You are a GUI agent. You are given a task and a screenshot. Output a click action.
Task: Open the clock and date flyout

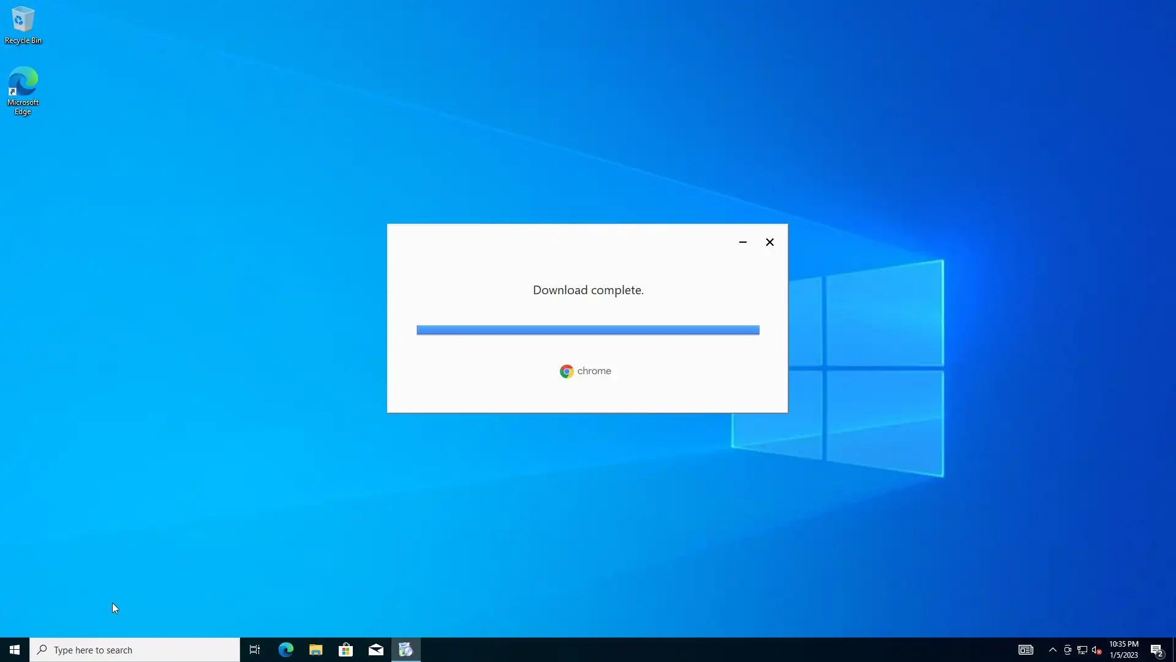click(x=1123, y=650)
